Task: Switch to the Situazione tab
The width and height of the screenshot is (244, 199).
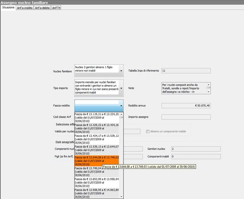Action: coord(8,7)
